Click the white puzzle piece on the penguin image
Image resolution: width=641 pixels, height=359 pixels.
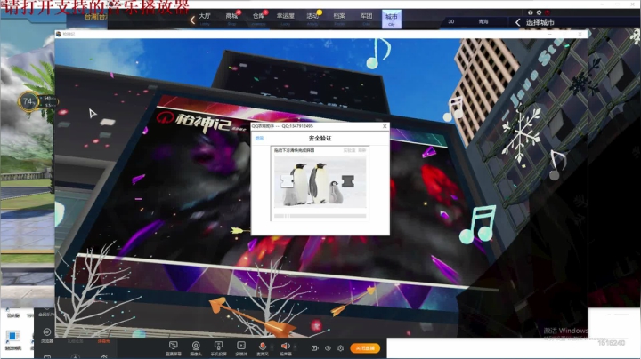point(287,180)
